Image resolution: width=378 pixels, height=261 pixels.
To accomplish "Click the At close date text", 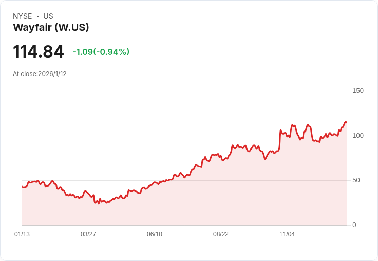I will coord(40,74).
